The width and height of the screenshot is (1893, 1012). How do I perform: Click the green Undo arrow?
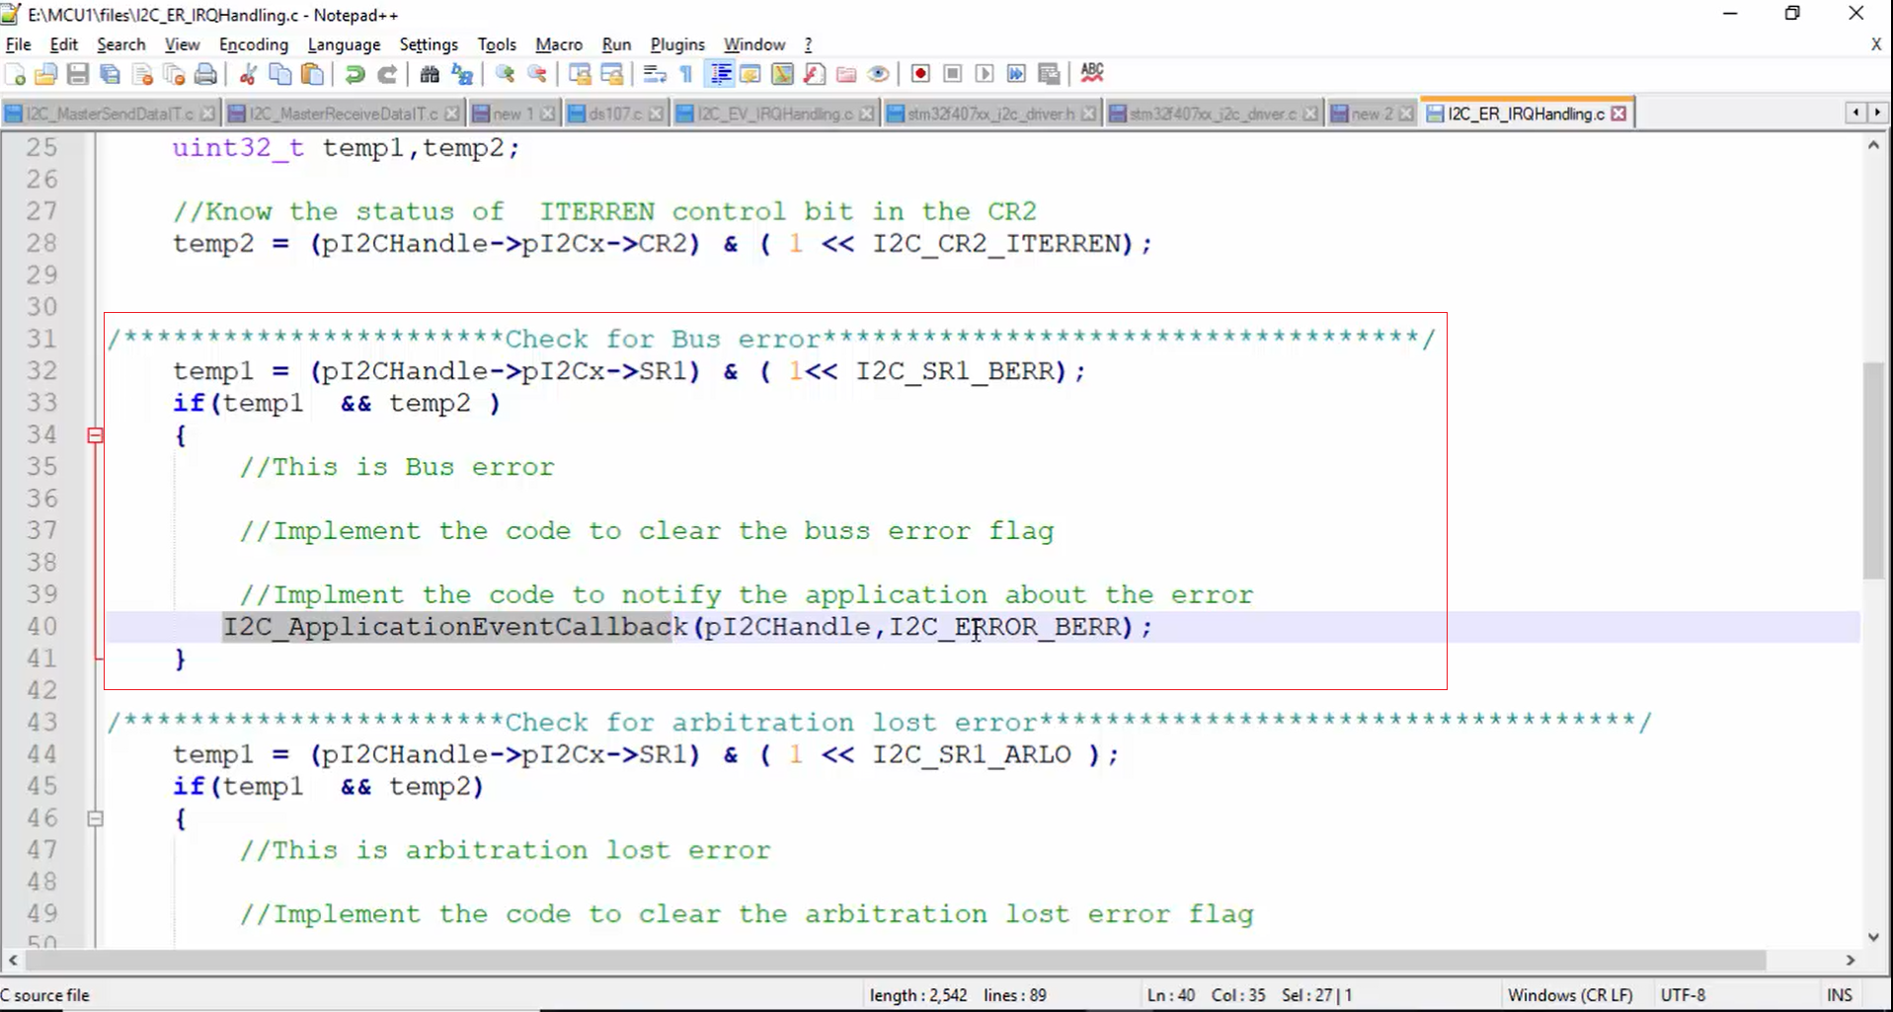355,74
